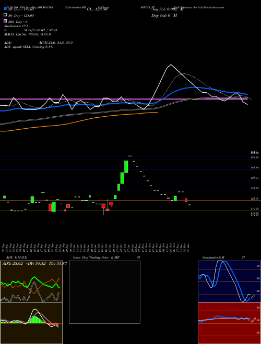This screenshot has width=261, height=344.
Task: Click the 'ADX: 23.62 +DY: 34.52' header text
Action: (23, 264)
